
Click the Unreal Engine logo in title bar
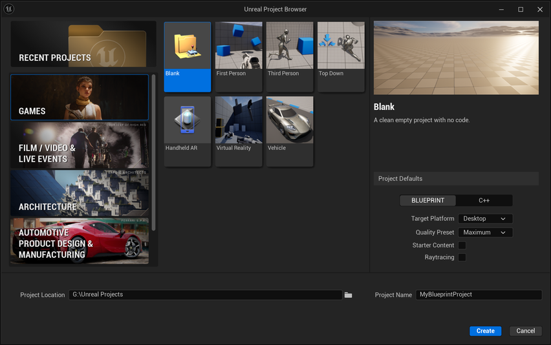[9, 9]
